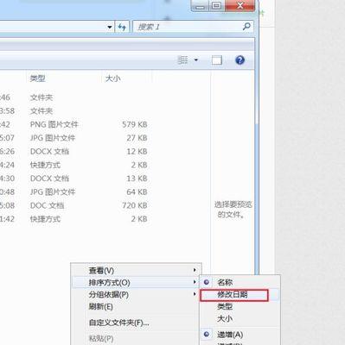The height and width of the screenshot is (345, 345).
Task: Click the greyed 粘贴(P) menu entry
Action: tap(136, 338)
